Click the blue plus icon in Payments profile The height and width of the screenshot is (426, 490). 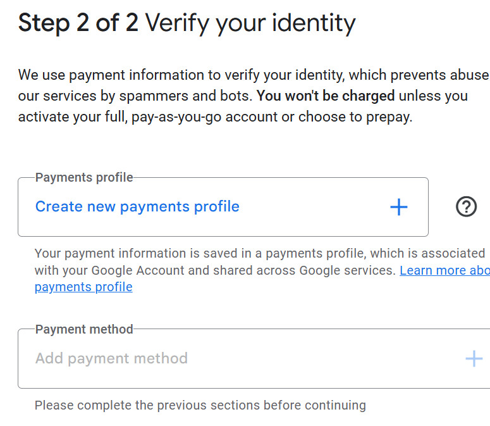[x=398, y=207]
